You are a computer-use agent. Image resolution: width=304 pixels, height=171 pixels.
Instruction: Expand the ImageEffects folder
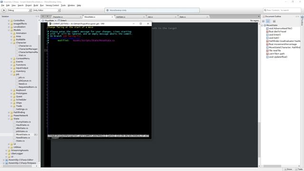tap(9, 24)
